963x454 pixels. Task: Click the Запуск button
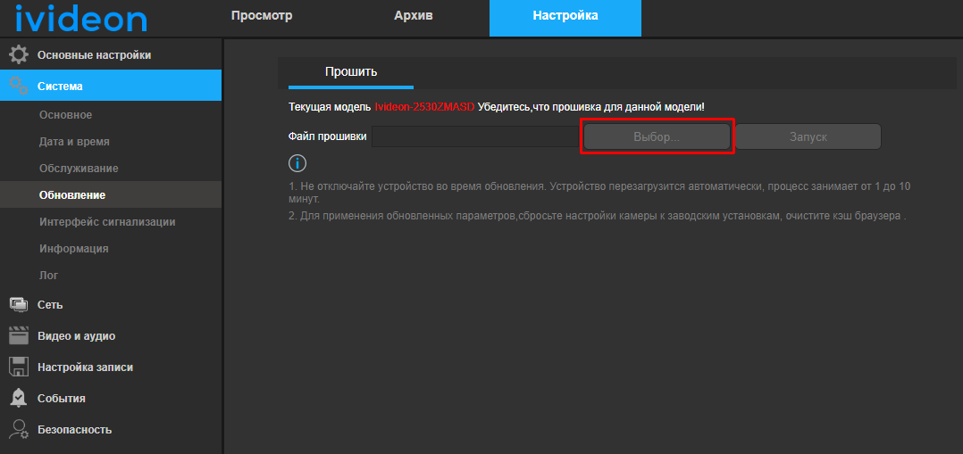[x=808, y=136]
